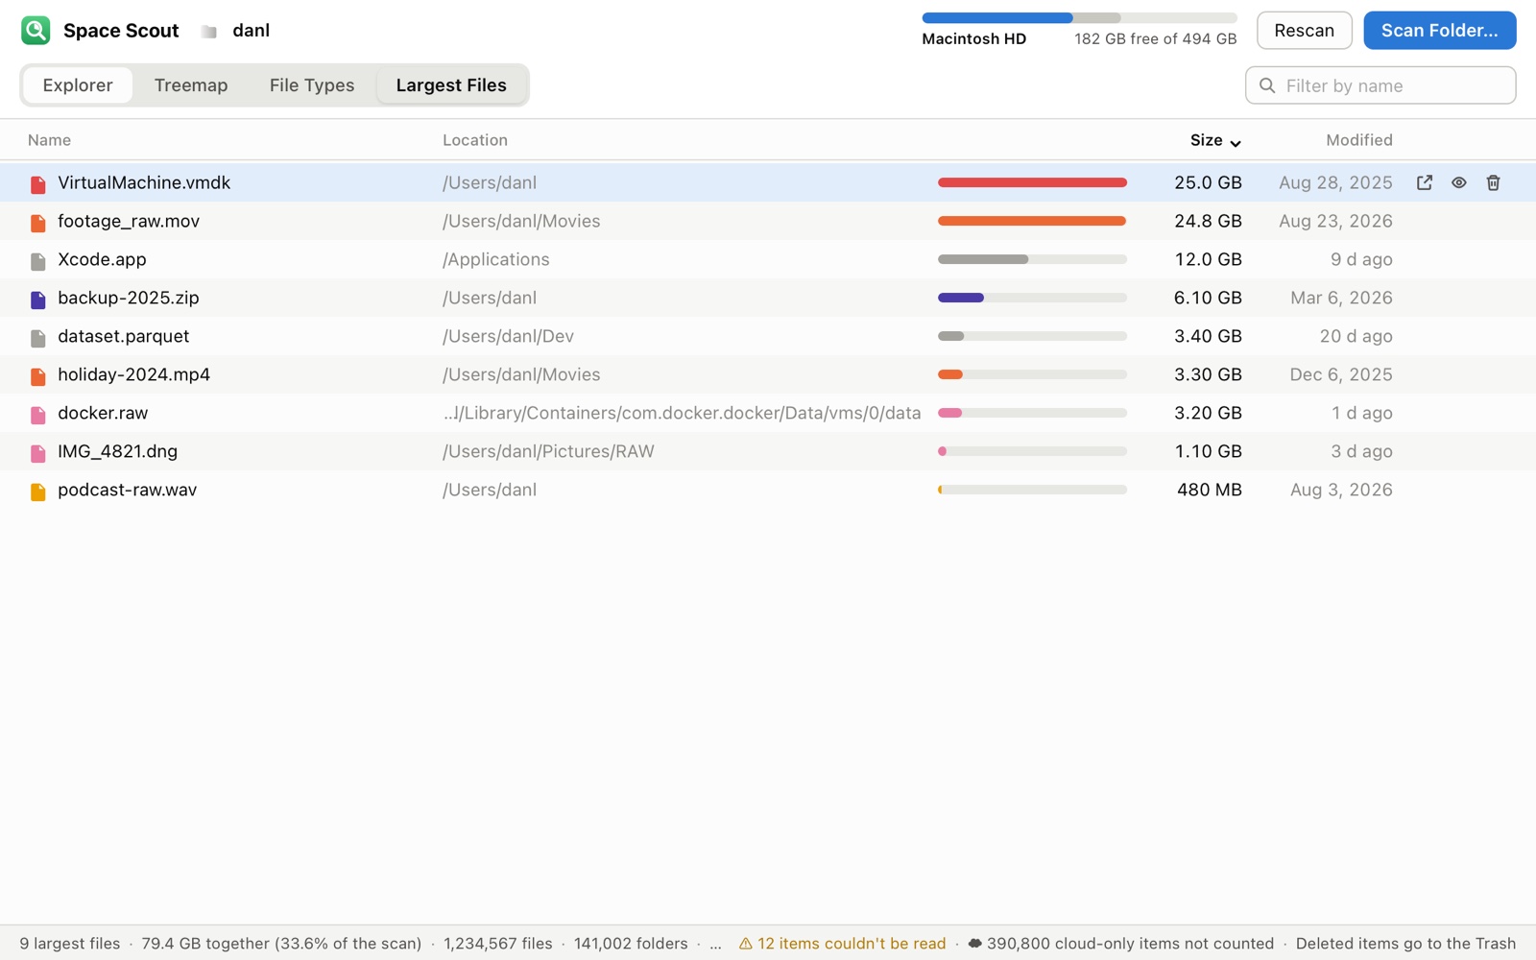Image resolution: width=1536 pixels, height=960 pixels.
Task: Click the Scan Folder... button
Action: click(1440, 31)
